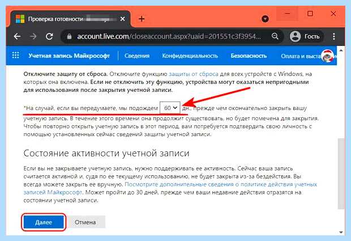Click the account avatar picture
Screen dimensions: 351x241
tap(327, 56)
